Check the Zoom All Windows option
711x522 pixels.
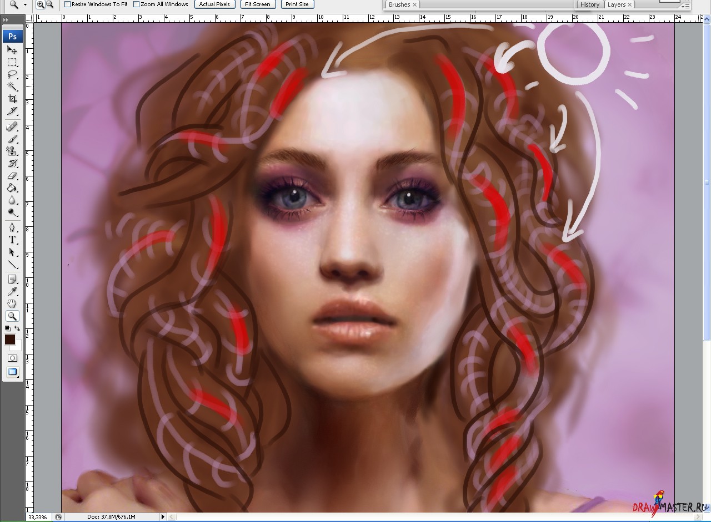tap(137, 4)
